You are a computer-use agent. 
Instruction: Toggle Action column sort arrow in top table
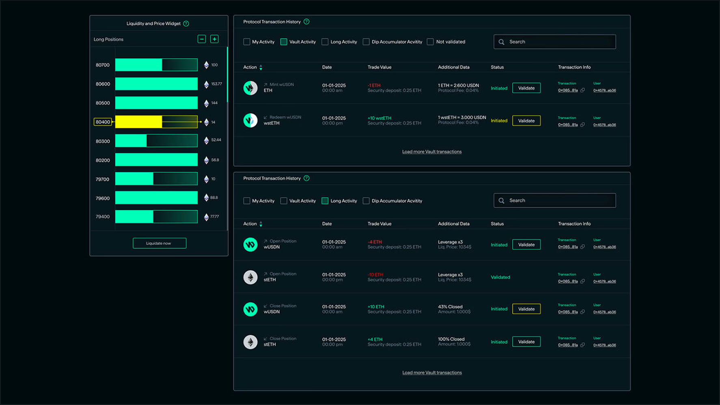pos(261,67)
